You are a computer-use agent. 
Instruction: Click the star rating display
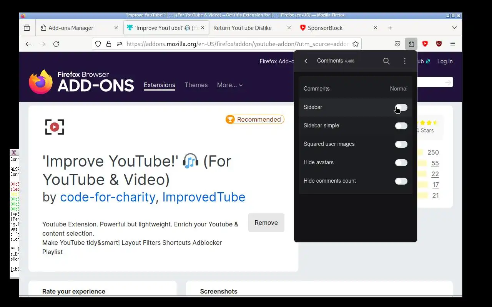(x=427, y=123)
